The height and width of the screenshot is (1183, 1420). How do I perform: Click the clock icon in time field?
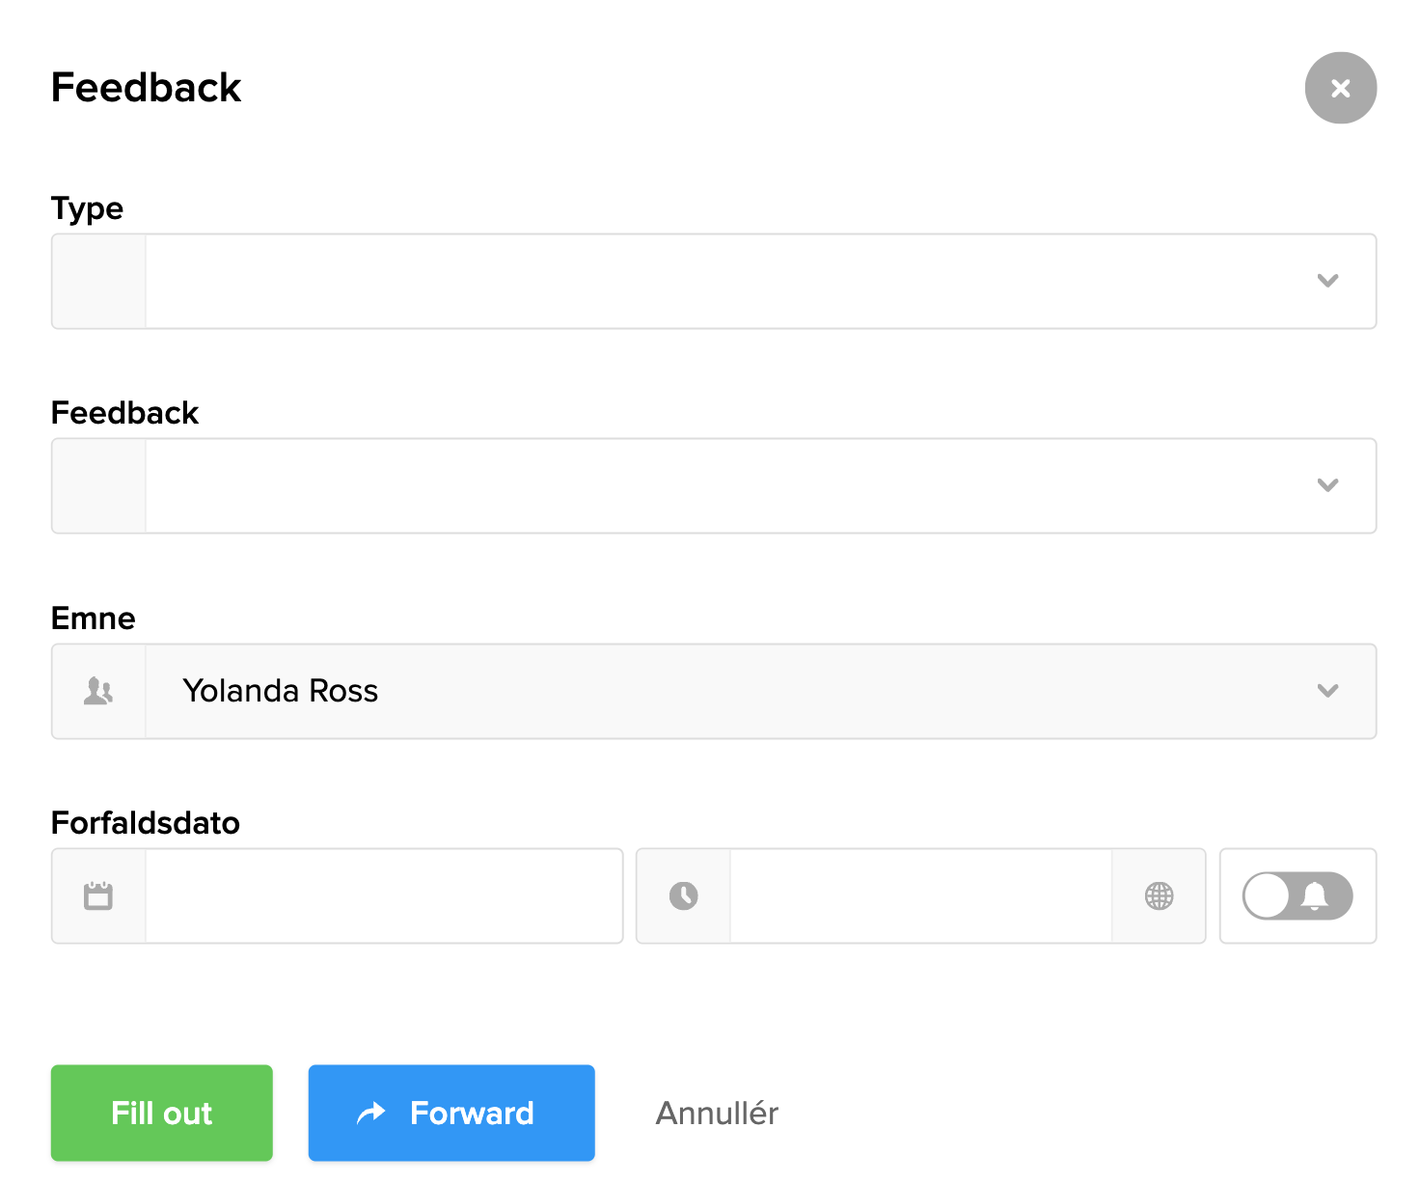pyautogui.click(x=683, y=895)
